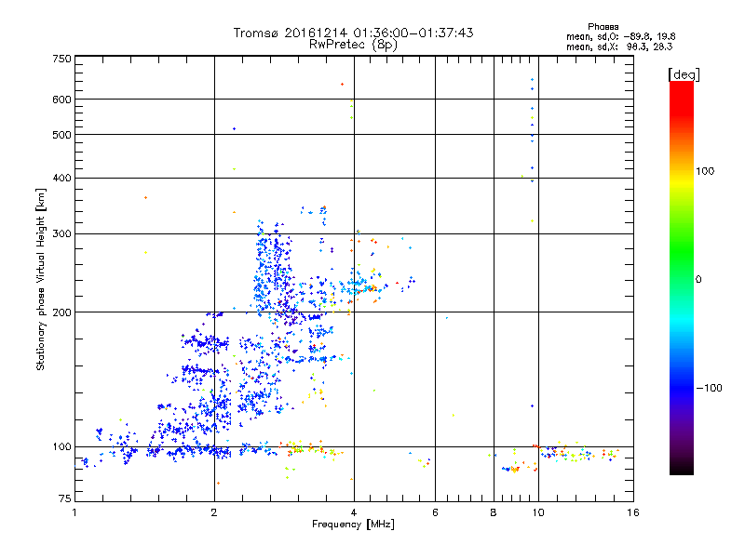Click the x-axis tick label '10'
The image size is (745, 558).
click(x=538, y=512)
